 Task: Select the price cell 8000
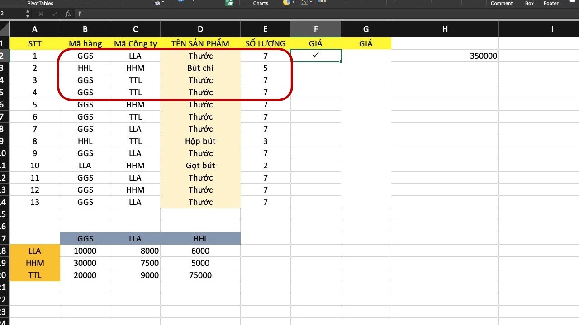pos(135,251)
